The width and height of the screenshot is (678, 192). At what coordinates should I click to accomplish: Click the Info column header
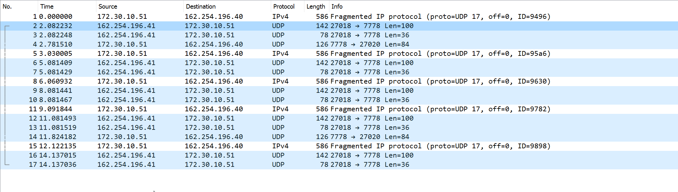coord(503,6)
